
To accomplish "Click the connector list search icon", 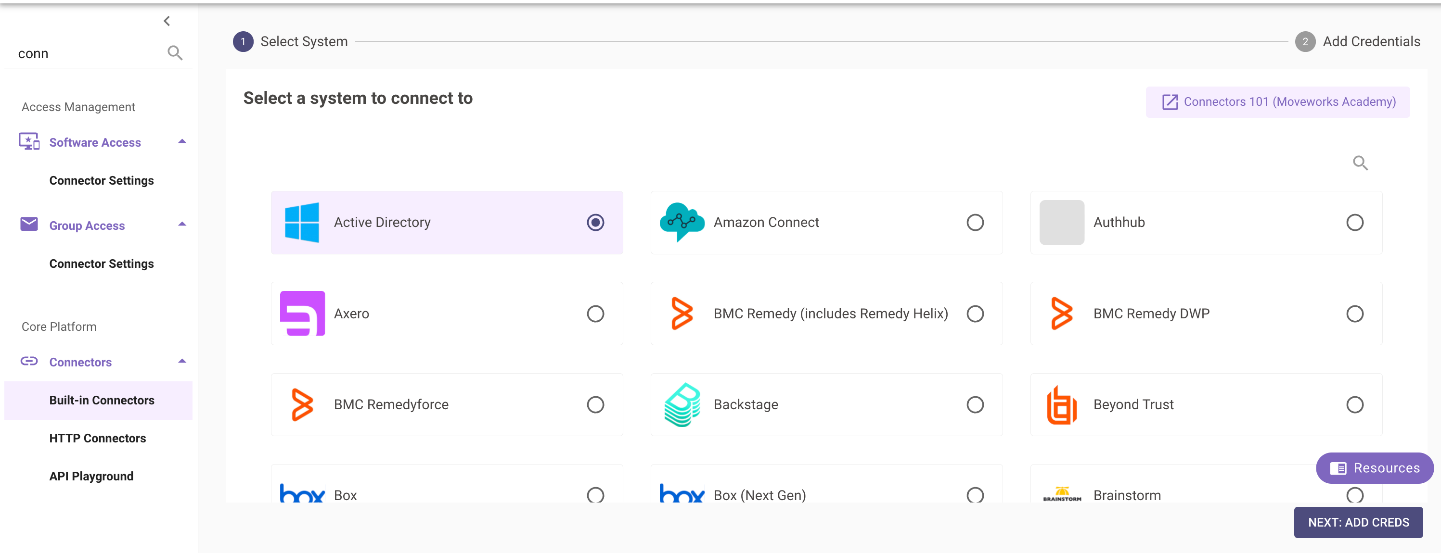I will [1360, 163].
